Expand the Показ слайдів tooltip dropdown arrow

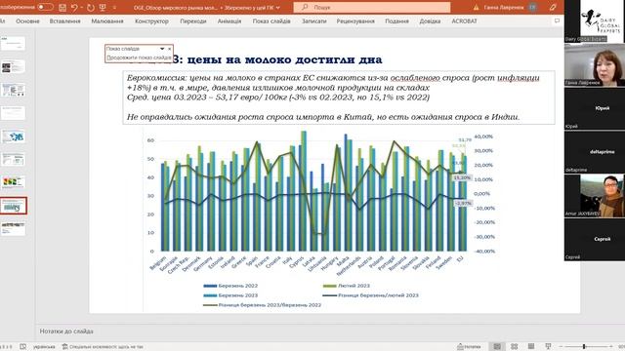click(x=162, y=49)
